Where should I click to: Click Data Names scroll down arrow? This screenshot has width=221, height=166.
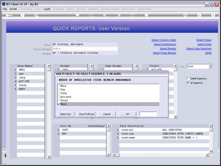coord(49,157)
